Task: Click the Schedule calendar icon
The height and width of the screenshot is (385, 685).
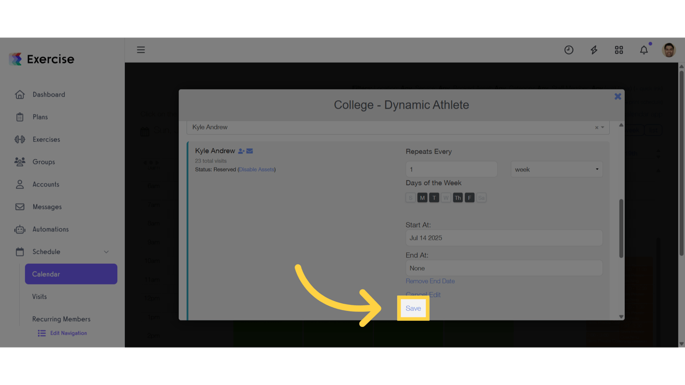Action: click(x=20, y=252)
